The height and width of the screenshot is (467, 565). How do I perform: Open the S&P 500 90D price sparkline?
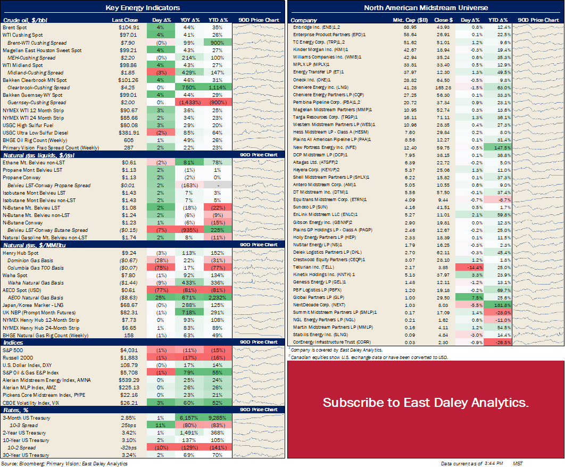tap(259, 350)
